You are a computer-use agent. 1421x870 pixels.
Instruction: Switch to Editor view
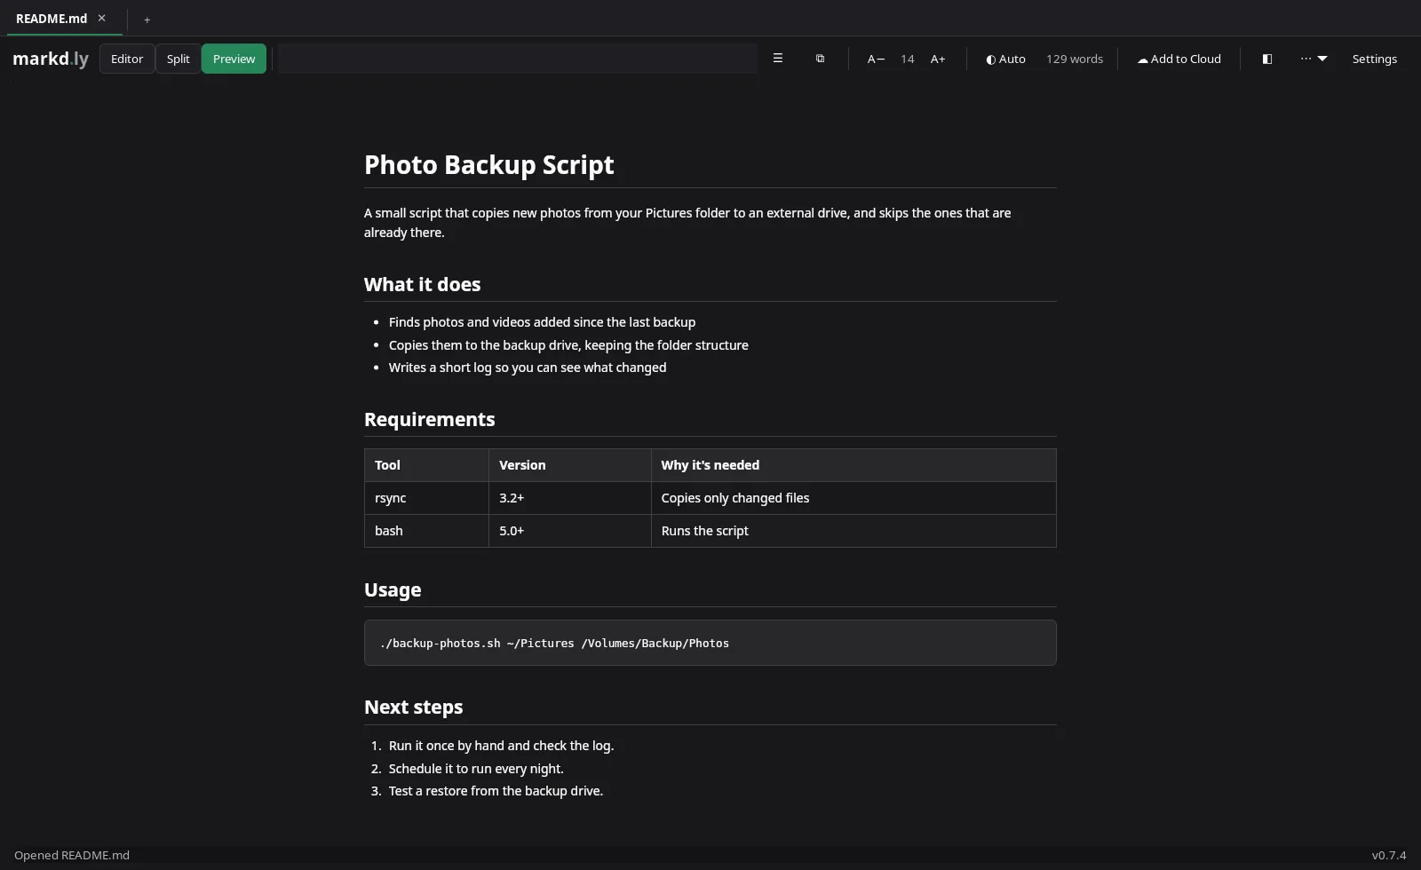(x=127, y=59)
